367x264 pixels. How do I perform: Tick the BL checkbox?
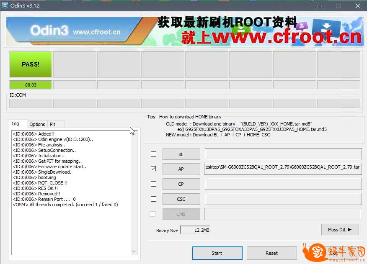tap(153, 154)
